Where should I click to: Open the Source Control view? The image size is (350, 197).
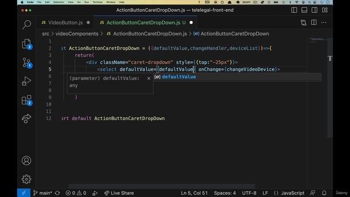tap(27, 63)
